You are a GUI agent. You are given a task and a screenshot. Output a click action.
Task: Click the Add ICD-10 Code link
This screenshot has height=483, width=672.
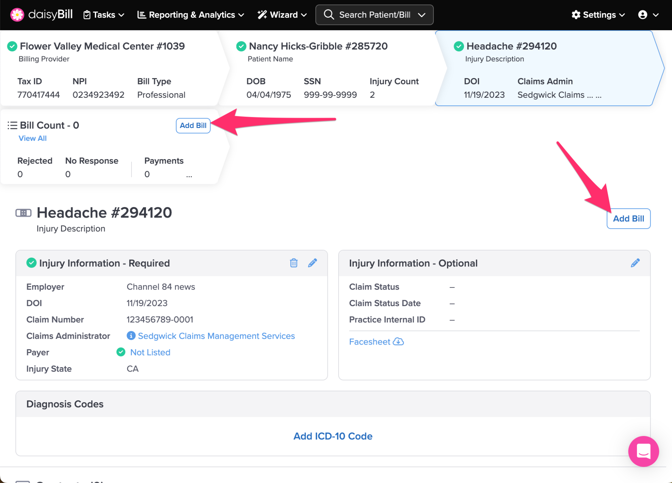(333, 436)
